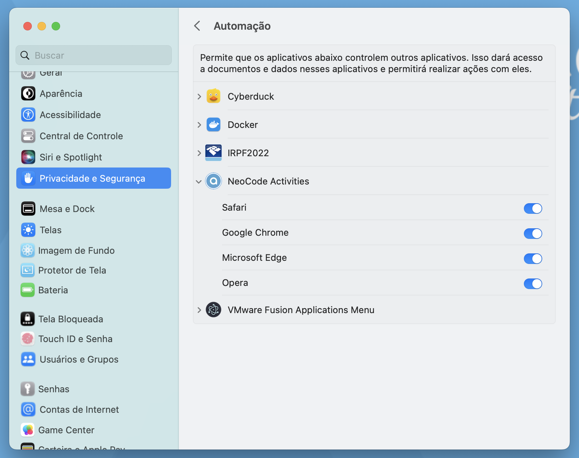Click the Central de Controle icon
This screenshot has width=579, height=458.
(x=28, y=136)
